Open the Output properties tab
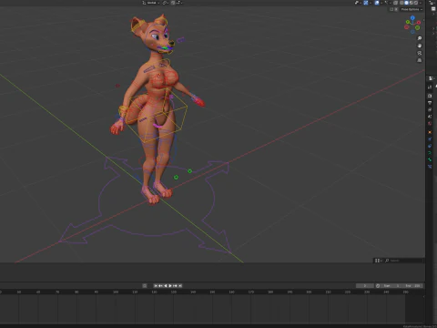The width and height of the screenshot is (437, 328). point(430,102)
